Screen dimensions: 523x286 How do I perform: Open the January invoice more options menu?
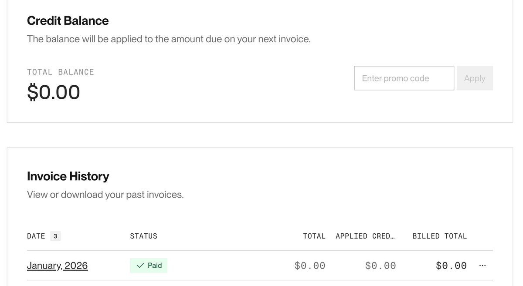tap(482, 266)
